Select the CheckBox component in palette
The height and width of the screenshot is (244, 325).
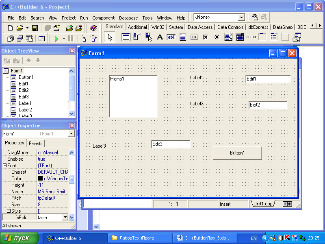tap(206, 37)
